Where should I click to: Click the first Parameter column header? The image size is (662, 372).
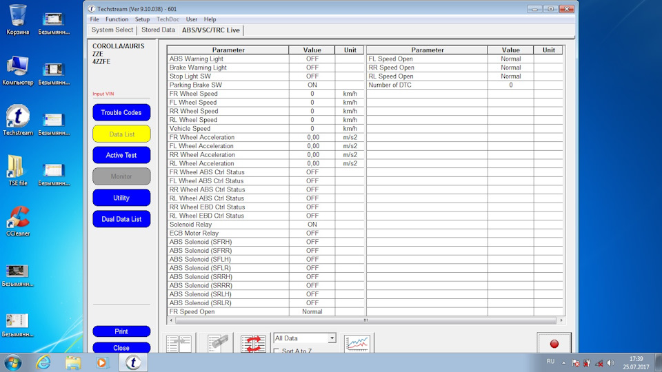[228, 50]
